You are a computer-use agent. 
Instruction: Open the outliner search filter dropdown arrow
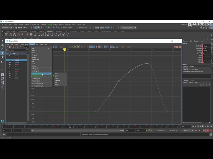(27, 50)
